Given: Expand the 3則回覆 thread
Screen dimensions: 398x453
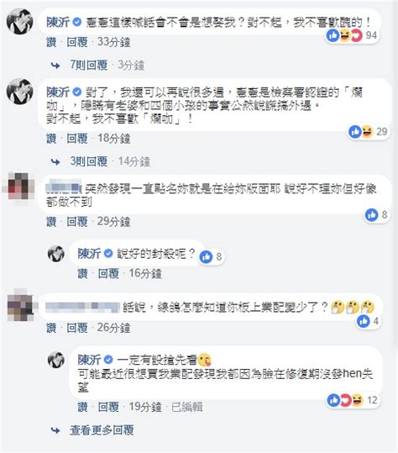Looking at the screenshot, I should 89,161.
